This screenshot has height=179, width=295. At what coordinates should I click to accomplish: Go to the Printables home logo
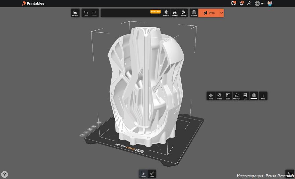(x=33, y=3)
